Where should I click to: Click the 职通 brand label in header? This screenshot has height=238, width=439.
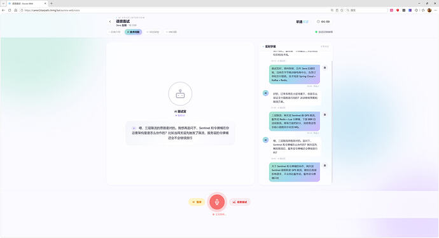299,22
